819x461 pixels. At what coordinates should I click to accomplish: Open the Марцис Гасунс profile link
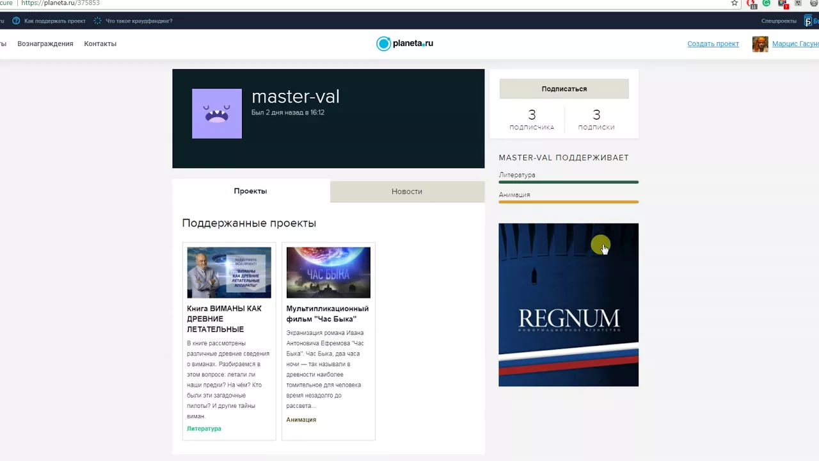pyautogui.click(x=795, y=44)
